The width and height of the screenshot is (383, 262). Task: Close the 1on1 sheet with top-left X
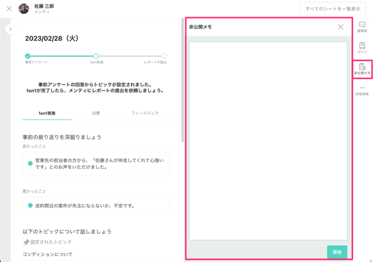[x=9, y=9]
